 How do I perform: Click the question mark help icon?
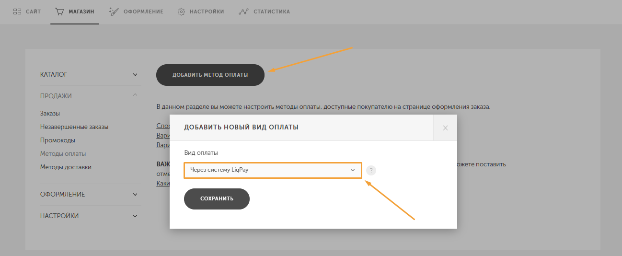click(371, 170)
